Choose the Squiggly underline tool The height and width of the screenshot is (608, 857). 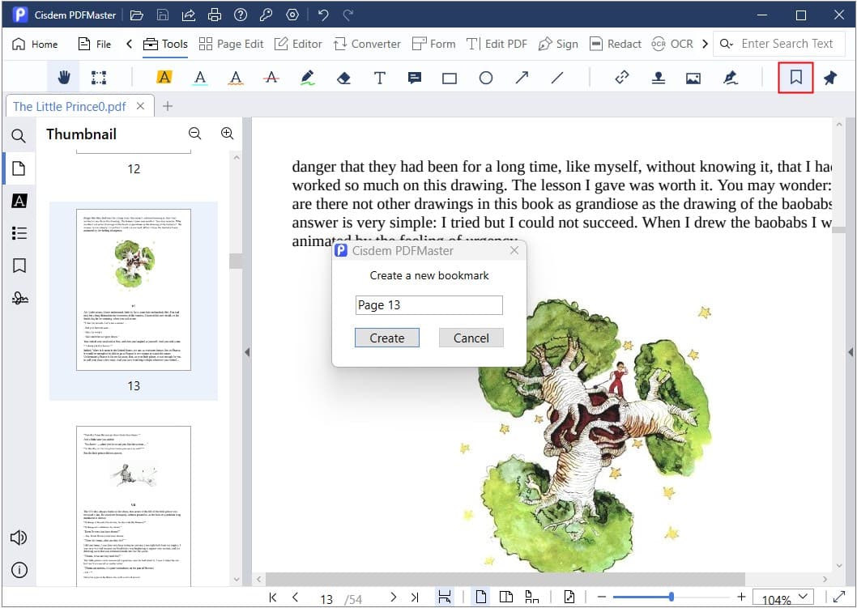tap(236, 78)
